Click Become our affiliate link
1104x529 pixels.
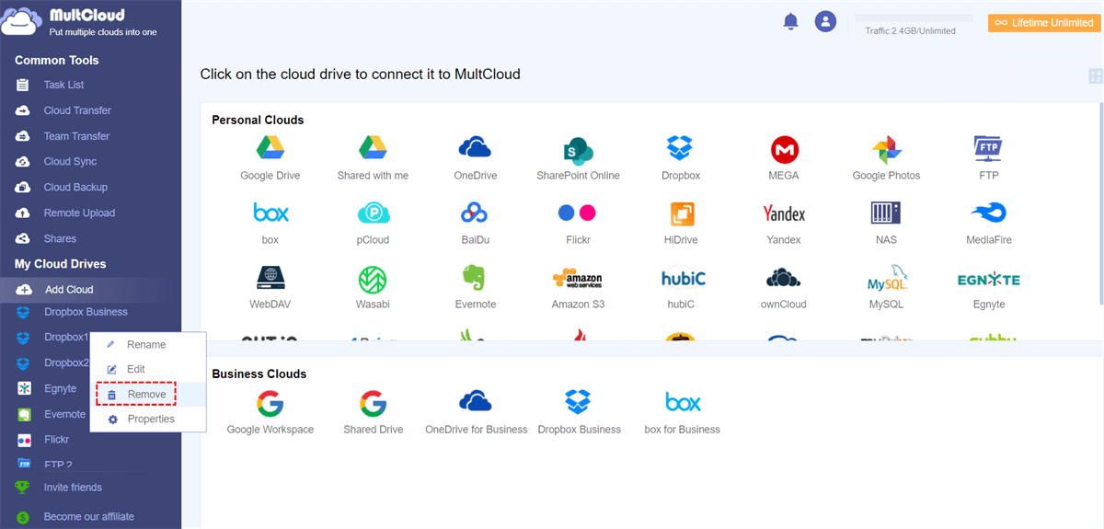click(x=90, y=517)
